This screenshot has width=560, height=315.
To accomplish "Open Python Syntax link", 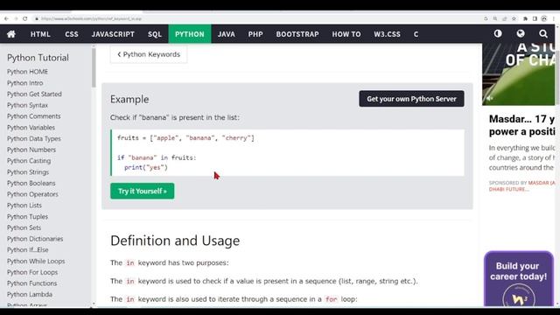I will click(x=27, y=105).
